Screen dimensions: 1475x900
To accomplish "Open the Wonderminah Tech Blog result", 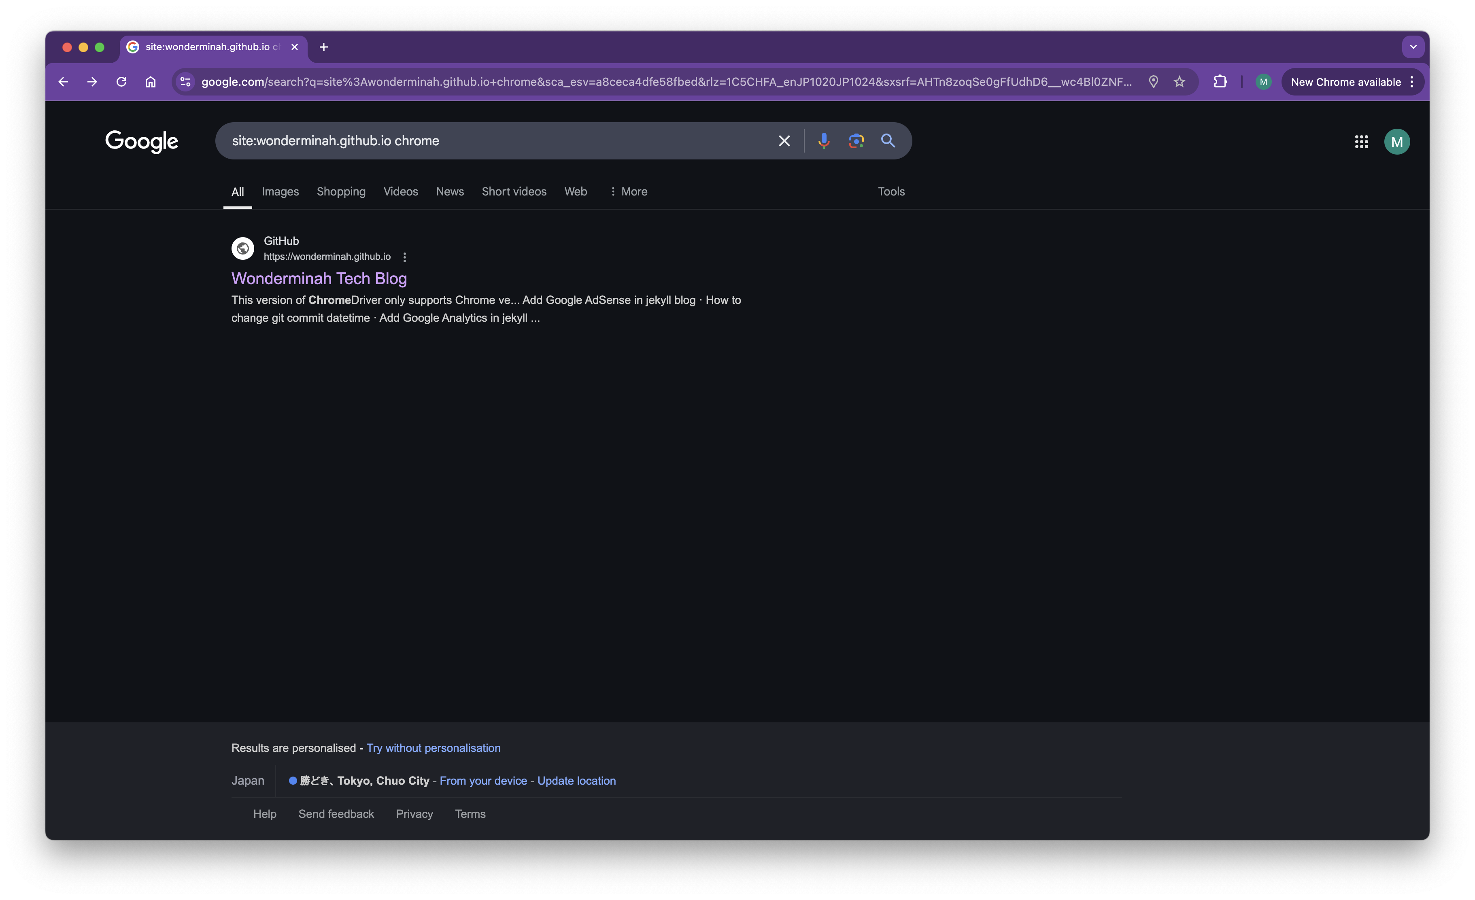I will pos(319,278).
